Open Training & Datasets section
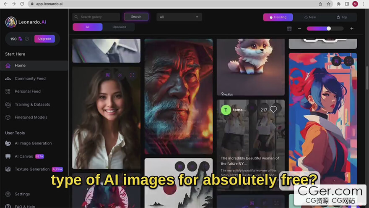The height and width of the screenshot is (208, 369). pyautogui.click(x=32, y=105)
